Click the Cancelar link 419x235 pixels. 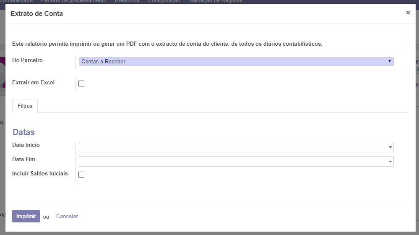click(x=67, y=217)
